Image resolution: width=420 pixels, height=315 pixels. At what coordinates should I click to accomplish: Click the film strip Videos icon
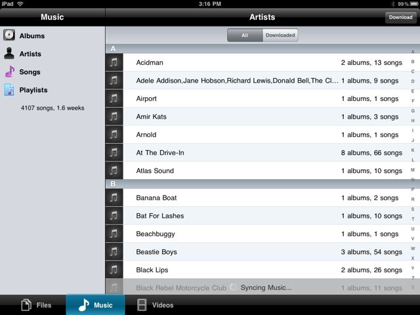click(x=142, y=304)
